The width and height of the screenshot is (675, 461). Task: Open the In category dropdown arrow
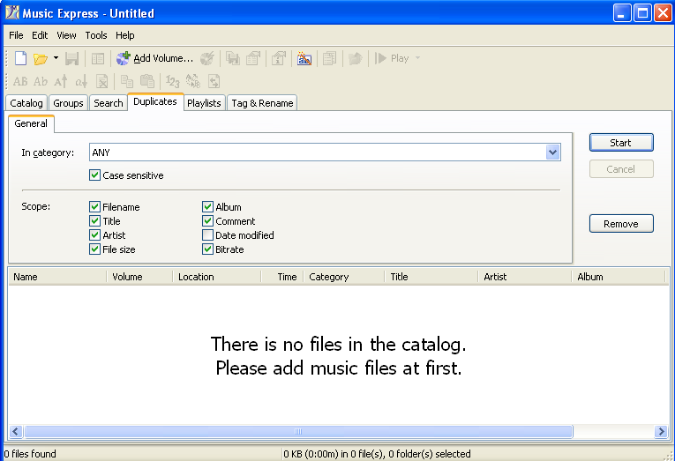tap(552, 152)
